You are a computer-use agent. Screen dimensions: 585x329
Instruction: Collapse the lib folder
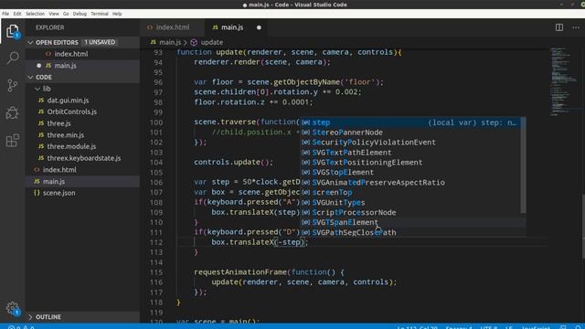37,89
